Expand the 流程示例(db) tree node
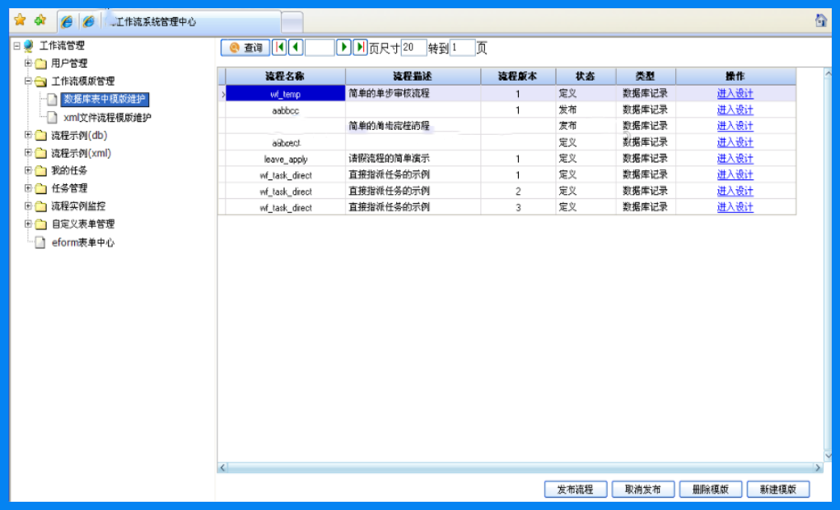 (28, 135)
